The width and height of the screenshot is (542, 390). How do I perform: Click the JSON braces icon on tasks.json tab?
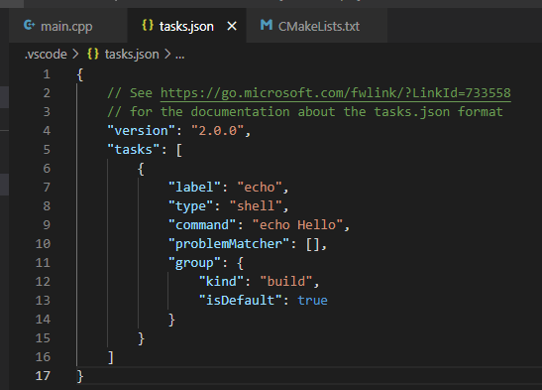coord(148,25)
